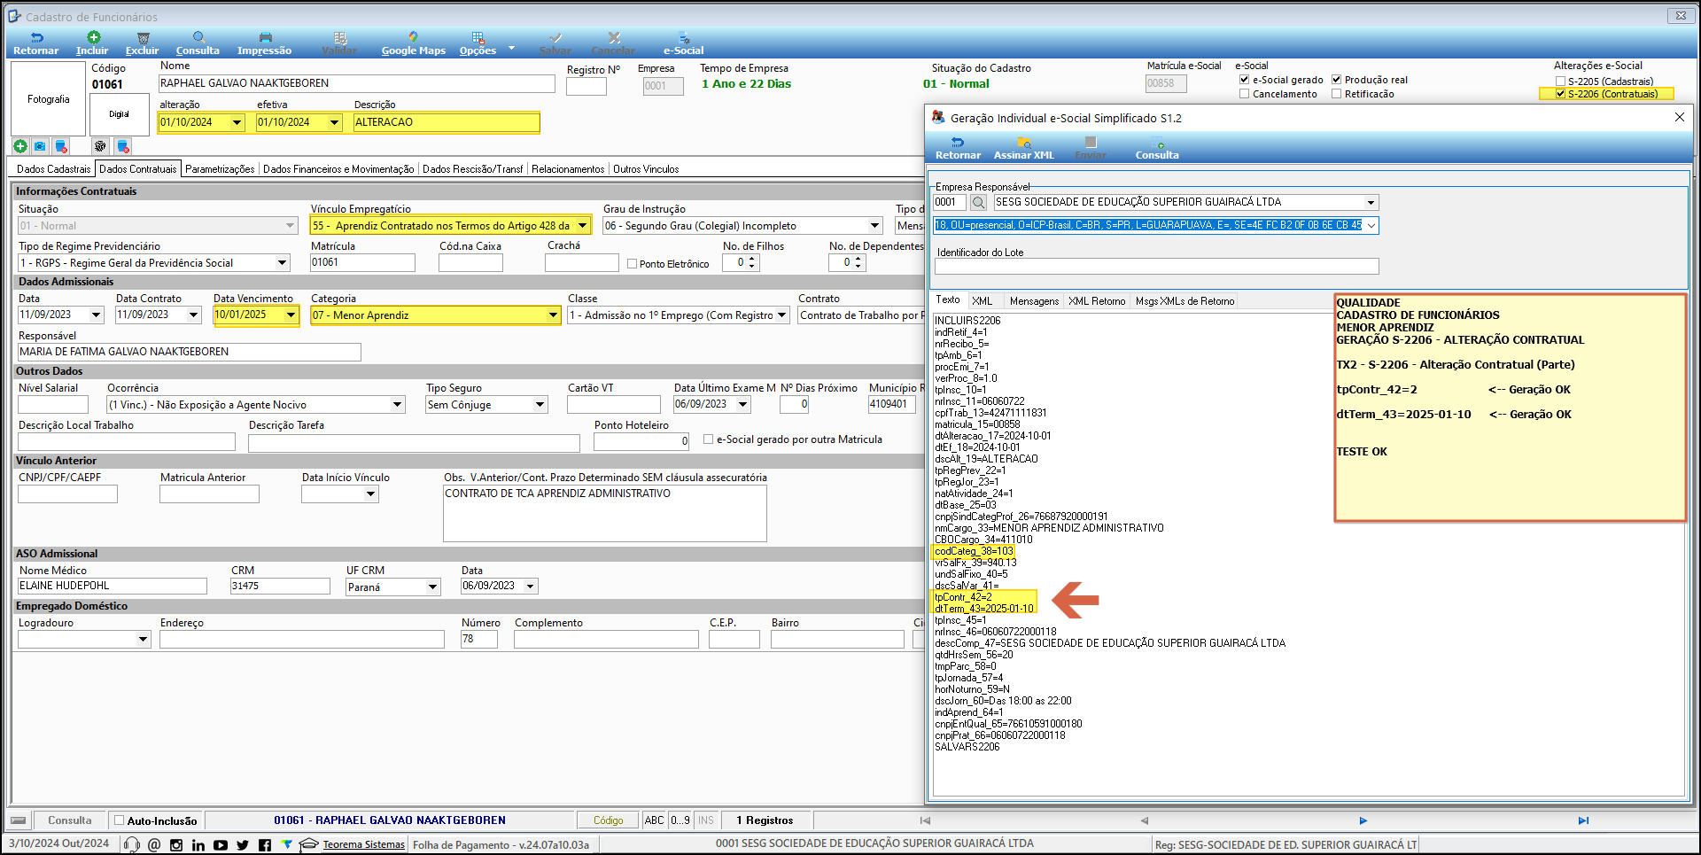Click the @ email icon in status bar

click(154, 844)
